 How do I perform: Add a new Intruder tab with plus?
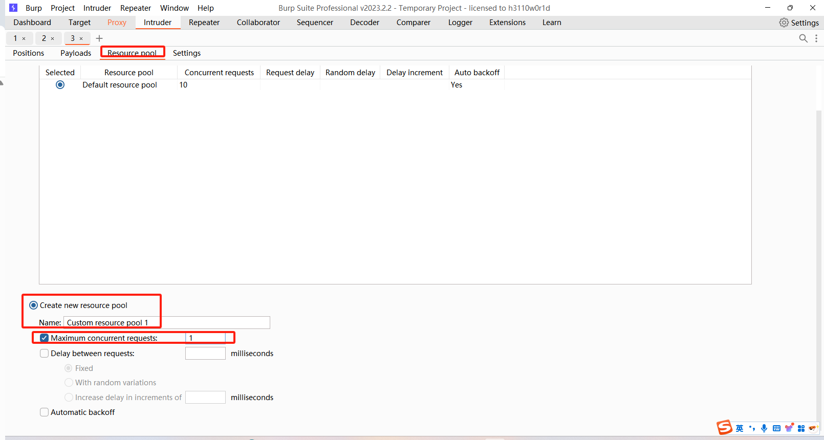point(99,38)
